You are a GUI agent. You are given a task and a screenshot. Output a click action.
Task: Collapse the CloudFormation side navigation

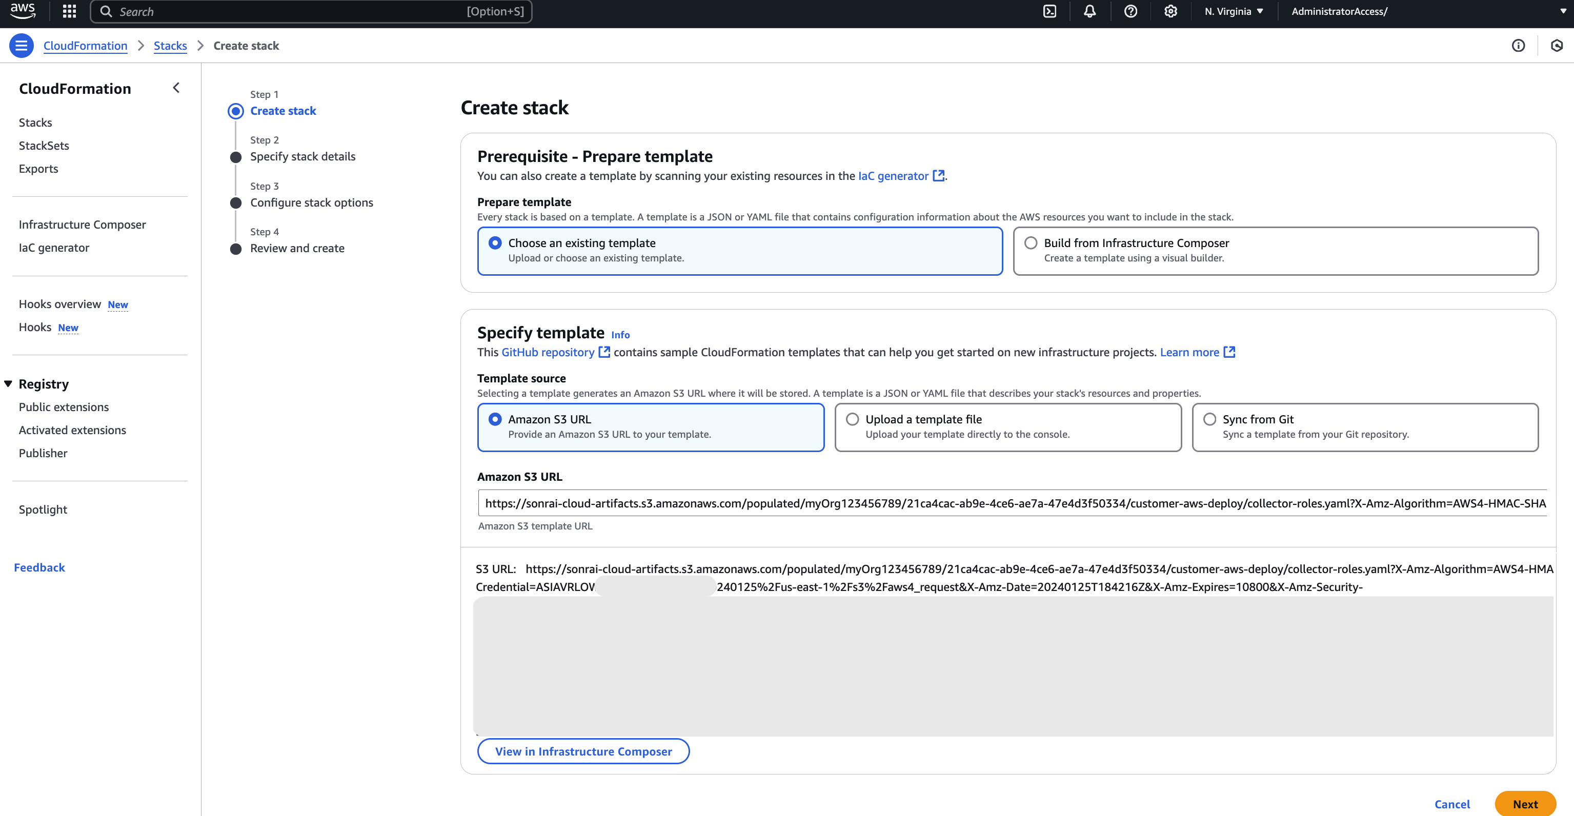pos(176,88)
